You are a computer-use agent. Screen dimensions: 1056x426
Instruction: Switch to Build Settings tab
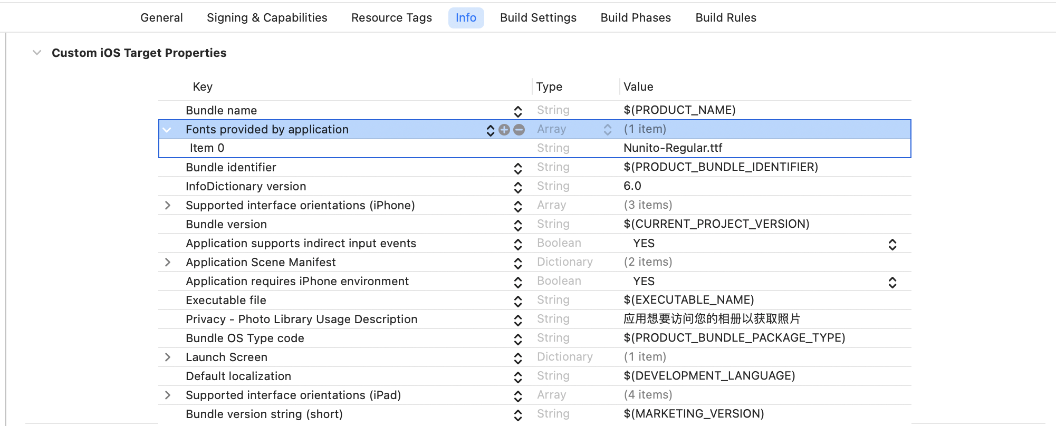pos(538,18)
